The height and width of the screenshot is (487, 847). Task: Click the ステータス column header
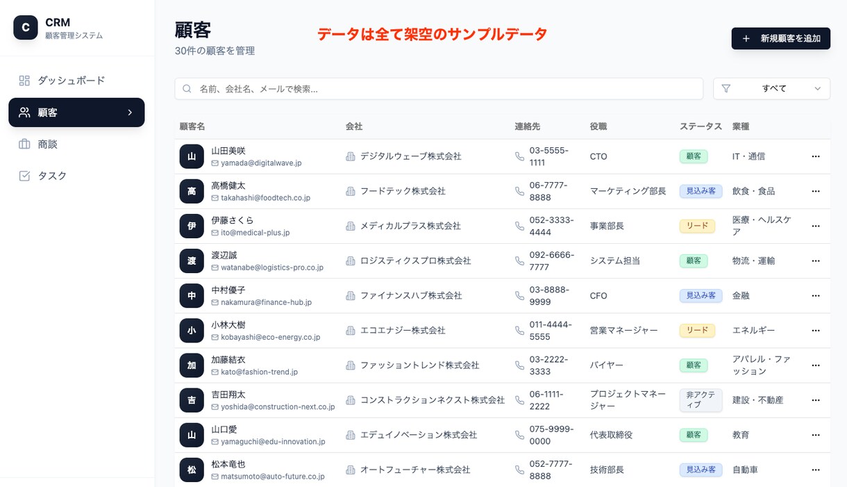point(701,126)
